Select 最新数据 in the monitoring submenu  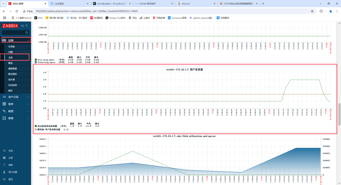point(13,68)
